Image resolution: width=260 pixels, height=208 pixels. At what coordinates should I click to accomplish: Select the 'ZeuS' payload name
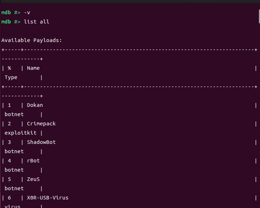[33, 179]
